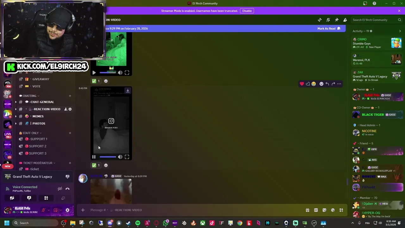
Task: Adjust the playing video's progress bar
Action: [108, 157]
